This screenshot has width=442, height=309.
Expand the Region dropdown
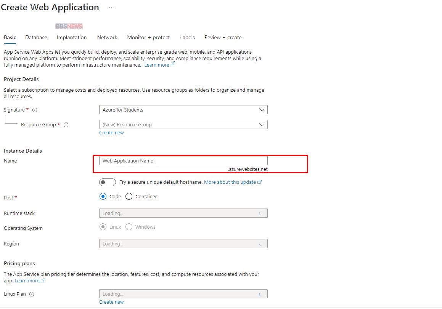coord(183,244)
